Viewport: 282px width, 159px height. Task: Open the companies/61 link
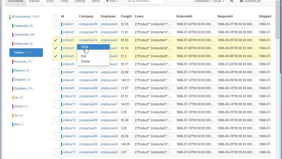pos(88,128)
